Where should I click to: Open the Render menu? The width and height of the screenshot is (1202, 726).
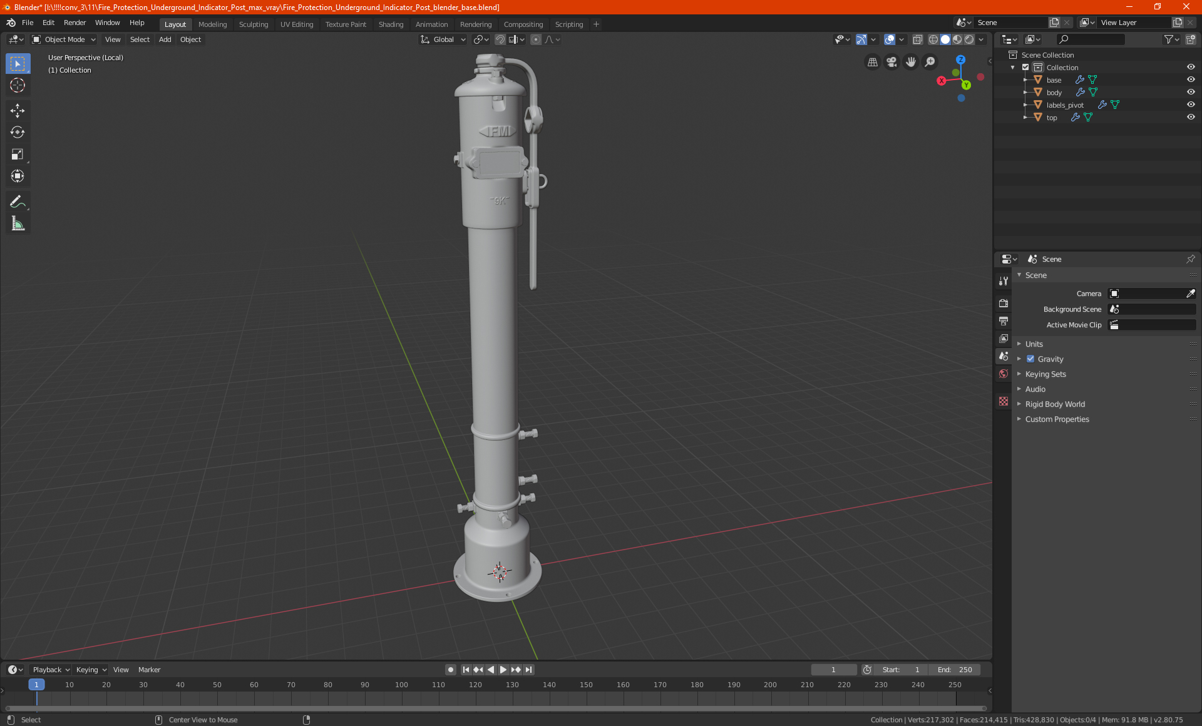(x=74, y=23)
